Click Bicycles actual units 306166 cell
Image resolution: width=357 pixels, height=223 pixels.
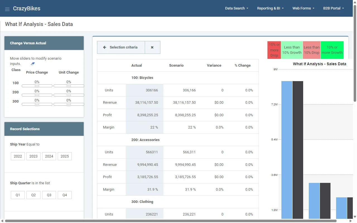[x=144, y=90]
